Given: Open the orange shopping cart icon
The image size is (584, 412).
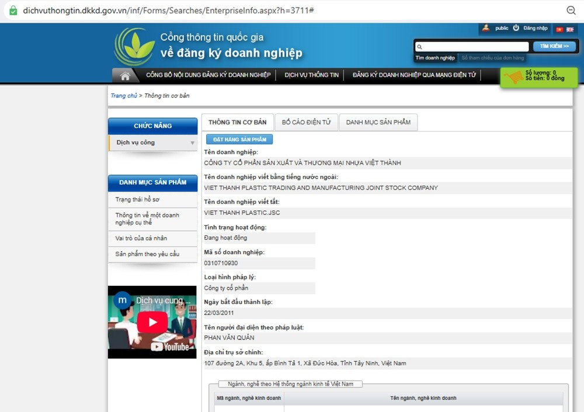Looking at the screenshot, I should coord(514,77).
